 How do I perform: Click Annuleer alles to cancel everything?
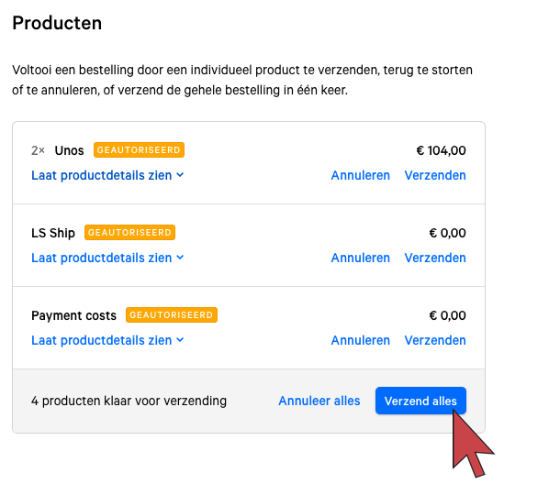(319, 401)
